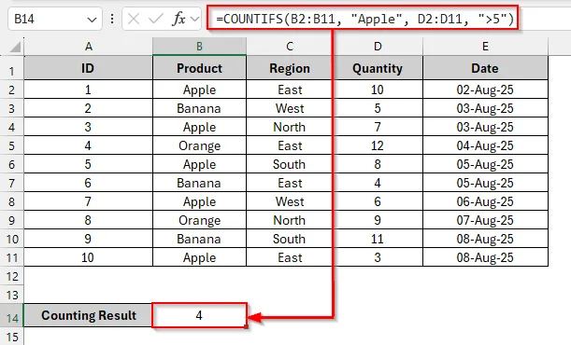The height and width of the screenshot is (345, 571).
Task: Click the Cancel (X) formula icon
Action: (x=134, y=19)
